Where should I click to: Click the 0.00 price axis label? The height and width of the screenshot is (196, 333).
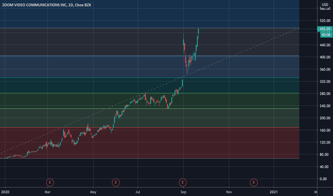323,179
